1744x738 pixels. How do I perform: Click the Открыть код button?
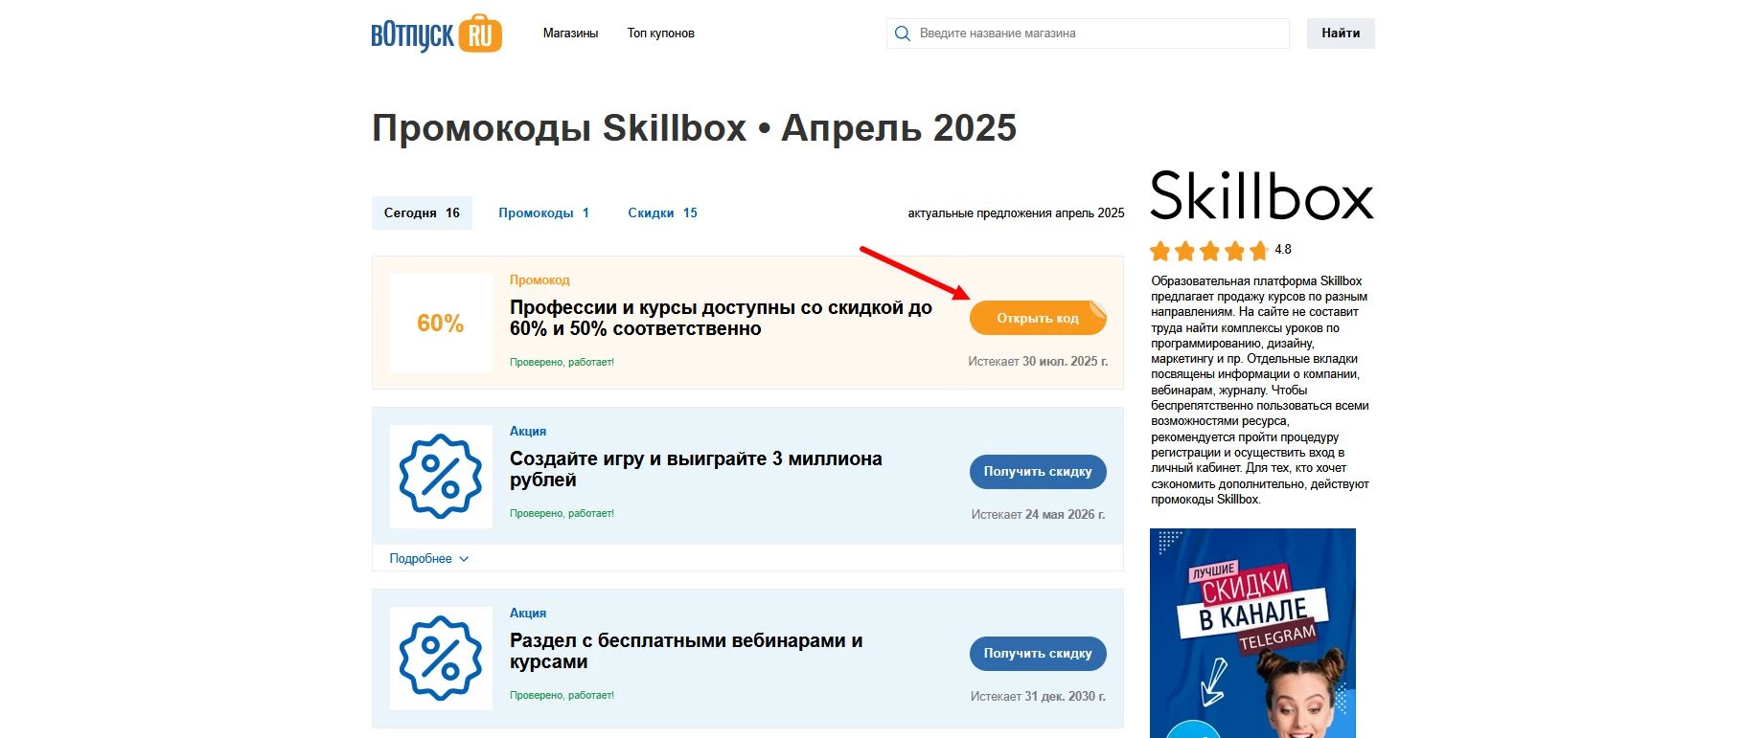(x=1038, y=318)
